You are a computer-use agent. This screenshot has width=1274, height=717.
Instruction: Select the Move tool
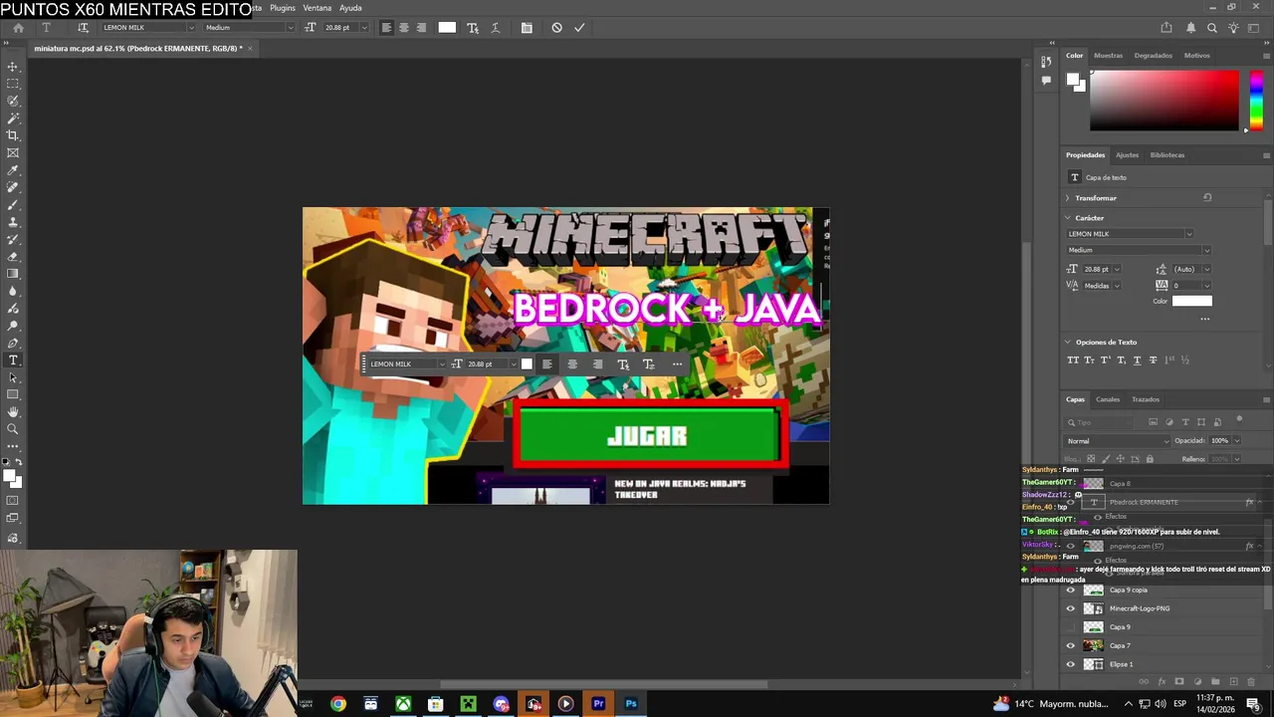coord(13,67)
